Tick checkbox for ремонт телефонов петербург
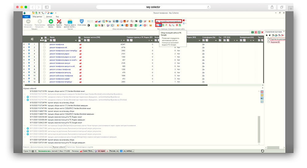The height and width of the screenshot is (168, 307). tap(44, 82)
